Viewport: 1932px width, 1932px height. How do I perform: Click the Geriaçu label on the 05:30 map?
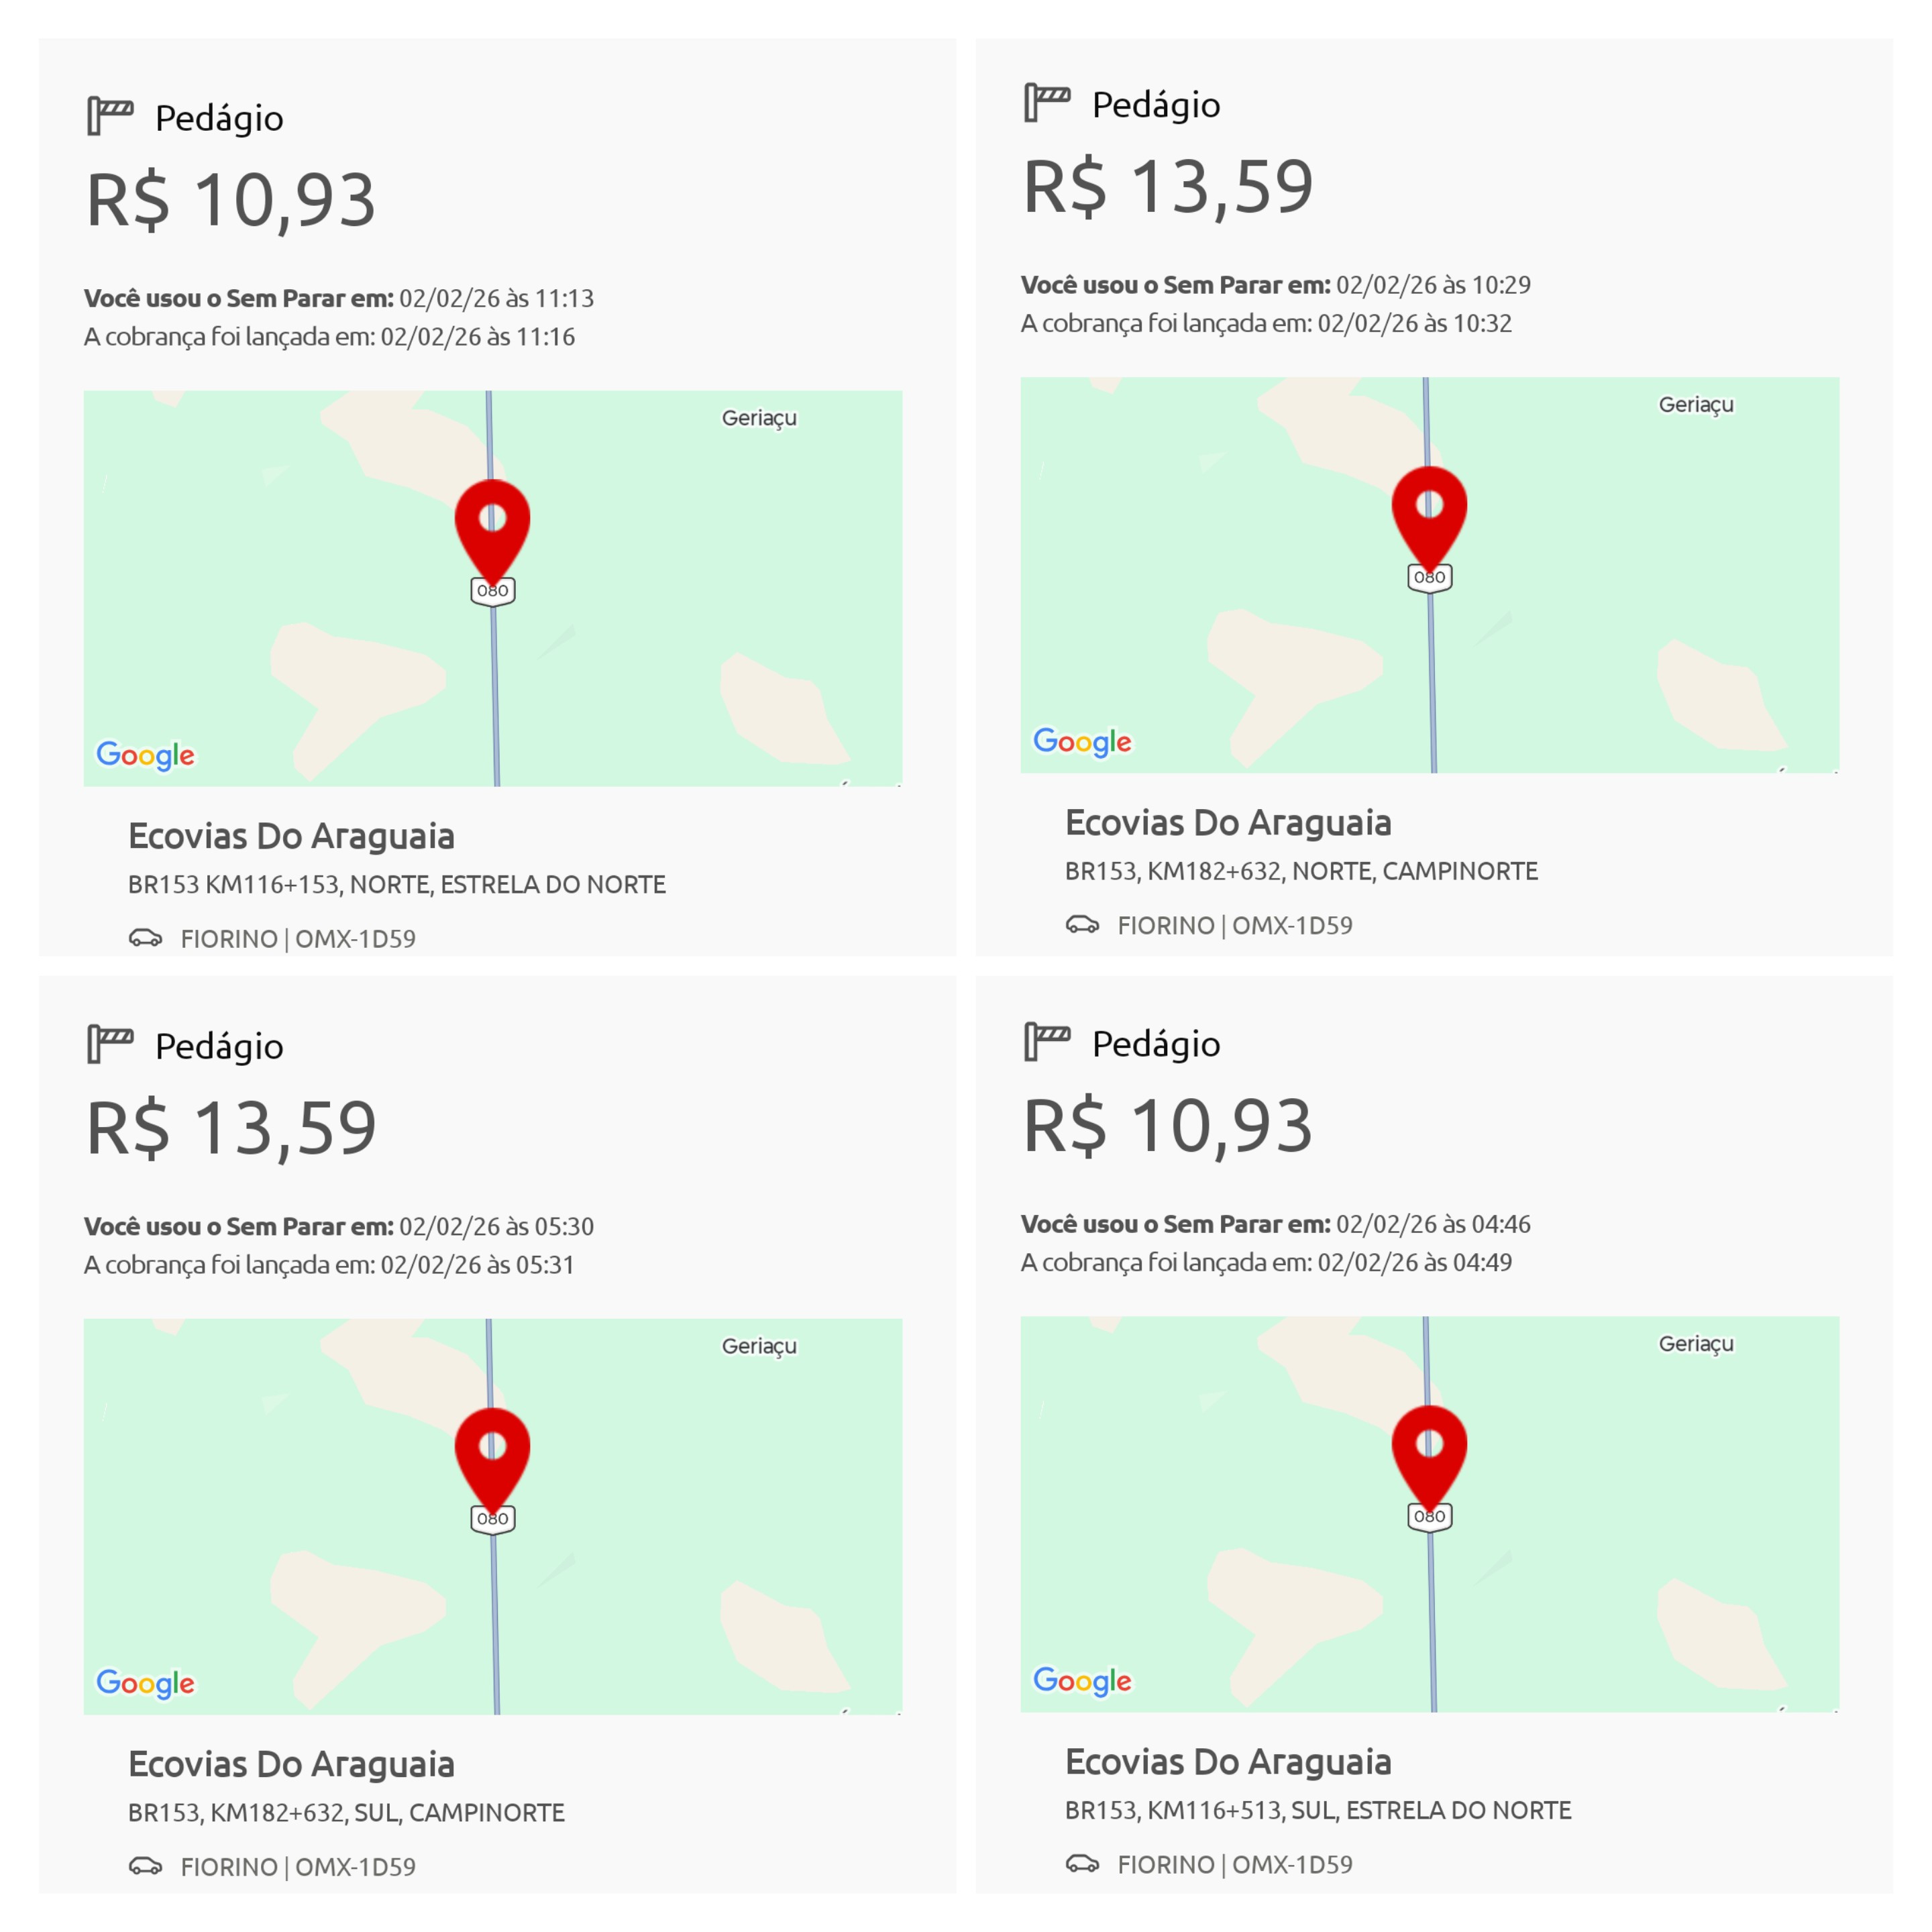(759, 1346)
